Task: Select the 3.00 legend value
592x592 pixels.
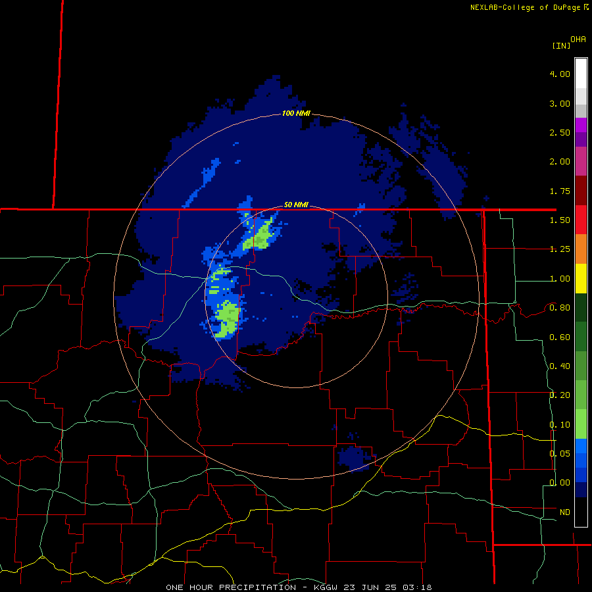Action: (560, 103)
